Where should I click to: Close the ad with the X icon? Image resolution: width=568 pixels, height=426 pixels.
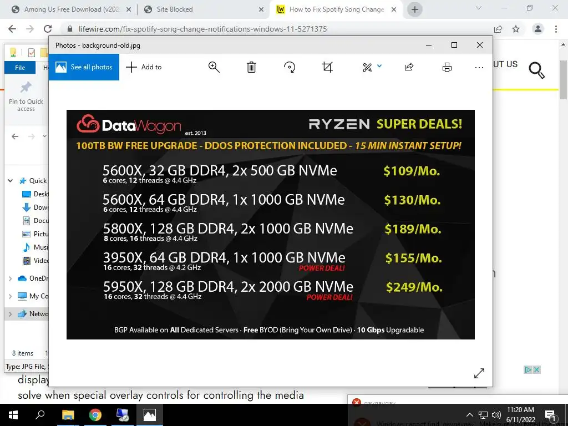[x=536, y=369]
